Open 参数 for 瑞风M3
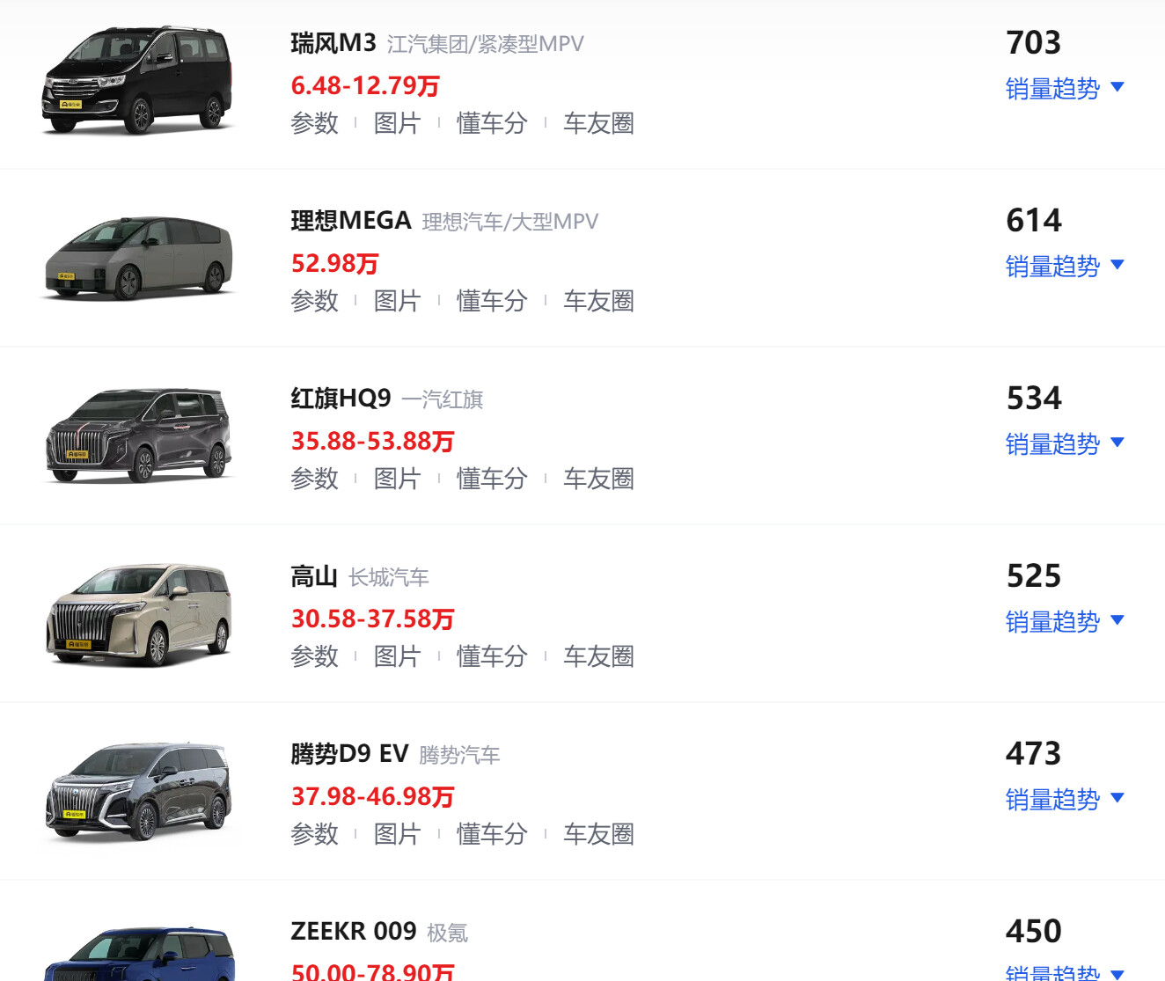 [x=314, y=123]
